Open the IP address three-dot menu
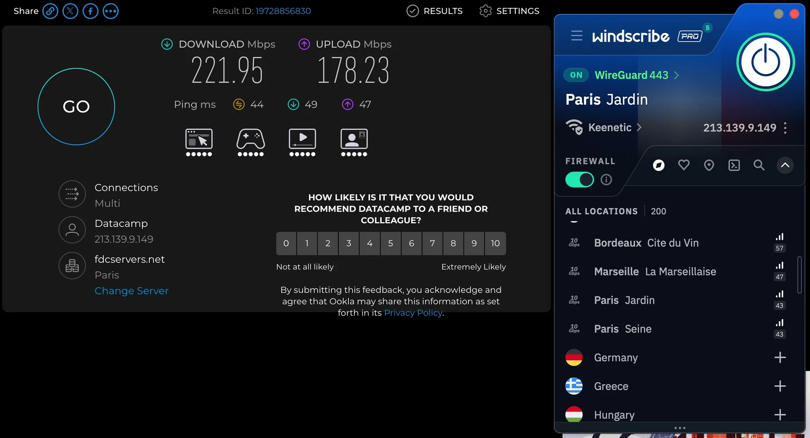810x438 pixels. click(785, 128)
